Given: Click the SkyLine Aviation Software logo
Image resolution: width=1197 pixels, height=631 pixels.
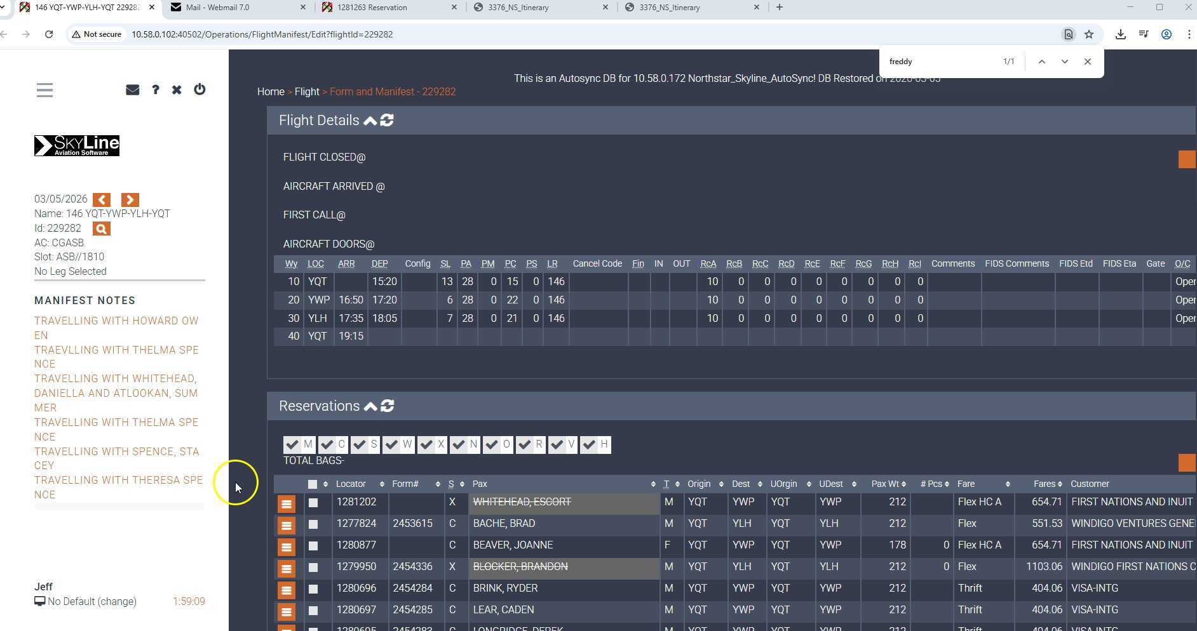Looking at the screenshot, I should 77,145.
